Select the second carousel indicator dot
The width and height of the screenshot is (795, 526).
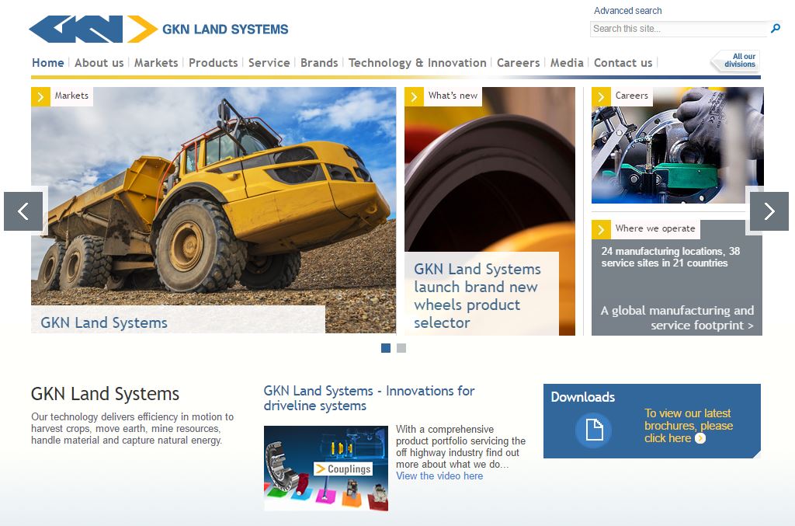401,348
